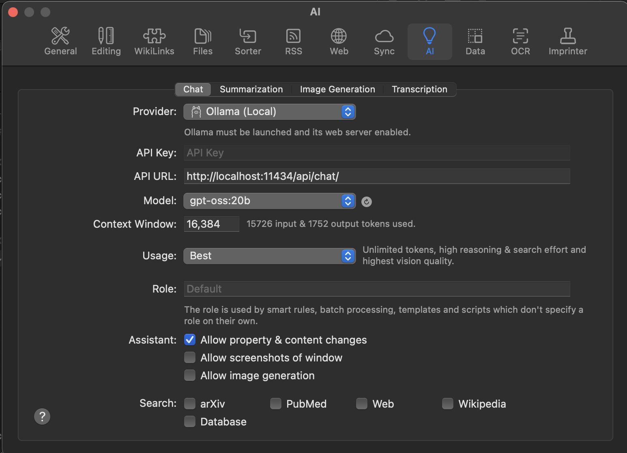Uncheck Allow property & content changes
Image resolution: width=627 pixels, height=453 pixels.
point(190,340)
